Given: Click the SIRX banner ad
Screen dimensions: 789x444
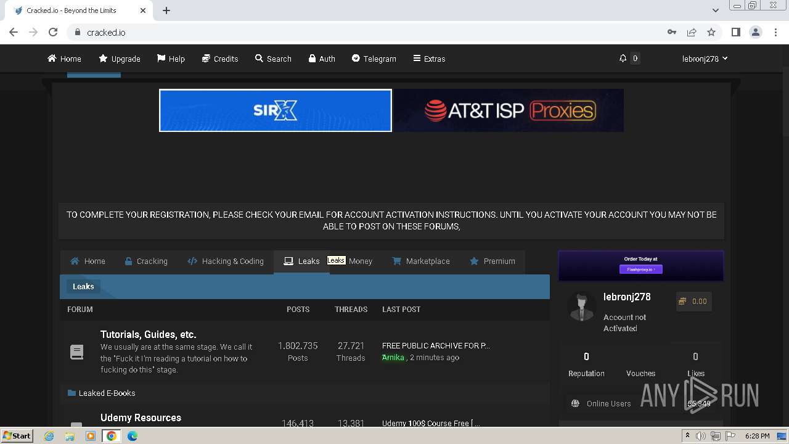Looking at the screenshot, I should pyautogui.click(x=276, y=110).
